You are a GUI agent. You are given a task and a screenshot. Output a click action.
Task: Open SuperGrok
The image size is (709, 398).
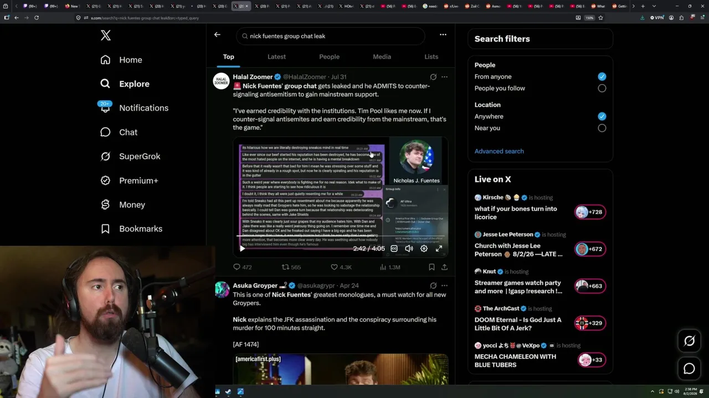[130, 156]
